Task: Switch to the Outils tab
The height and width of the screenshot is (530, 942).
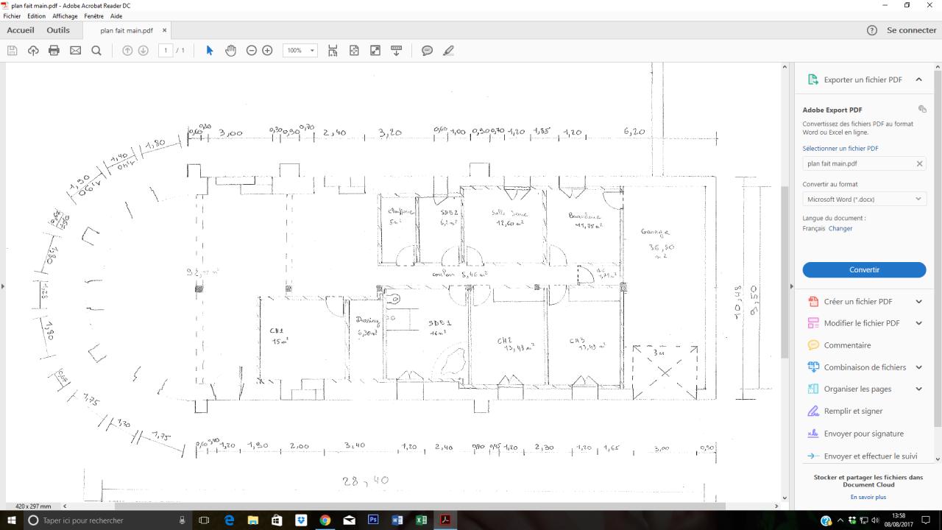Action: pos(58,30)
